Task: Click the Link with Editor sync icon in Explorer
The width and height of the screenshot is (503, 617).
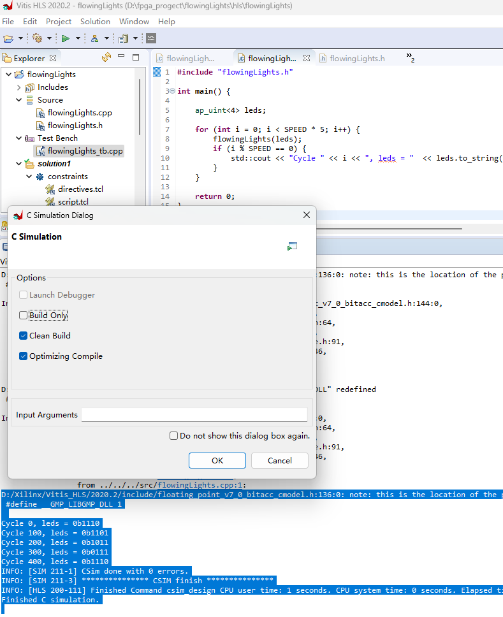Action: pyautogui.click(x=106, y=57)
